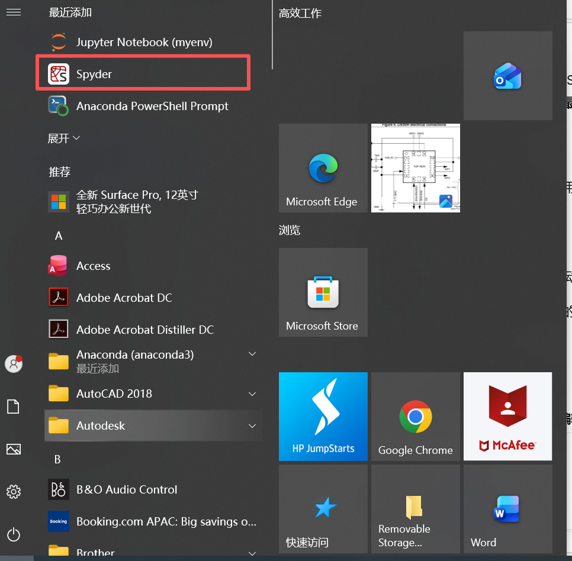Expand the Autodesk folder chevron
Viewport: 572px width, 561px height.
pos(252,425)
